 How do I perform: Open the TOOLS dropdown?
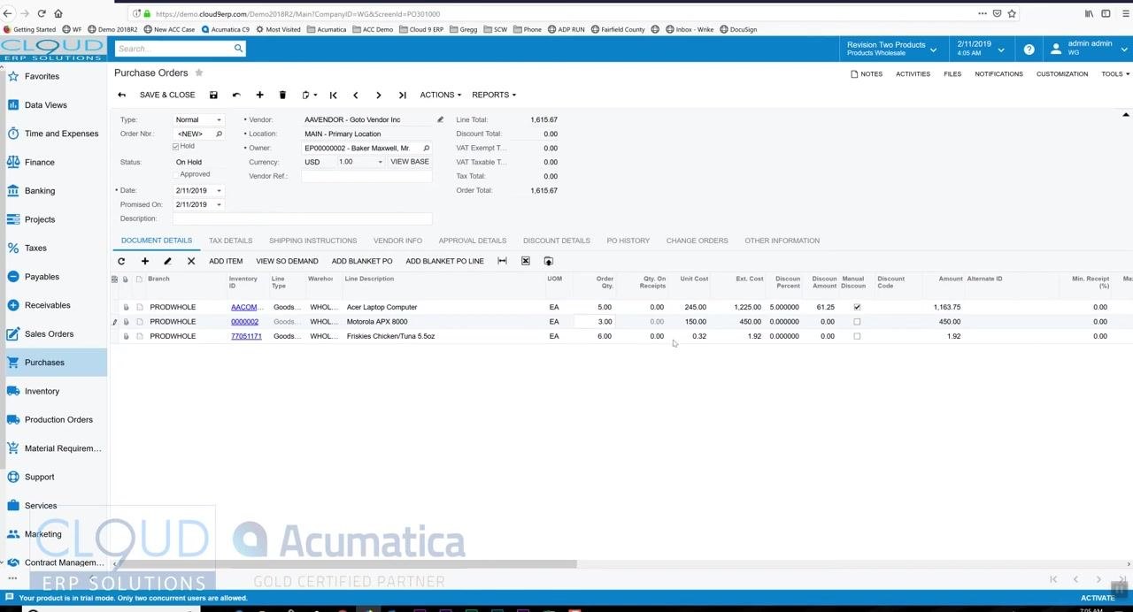1115,74
